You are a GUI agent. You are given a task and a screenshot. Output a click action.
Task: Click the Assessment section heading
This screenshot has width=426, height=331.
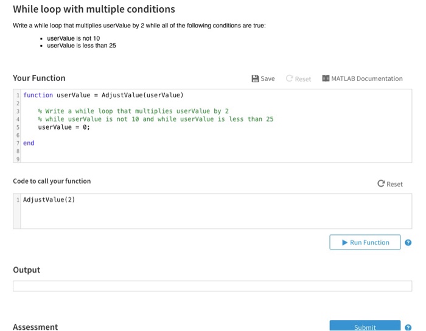[35, 327]
